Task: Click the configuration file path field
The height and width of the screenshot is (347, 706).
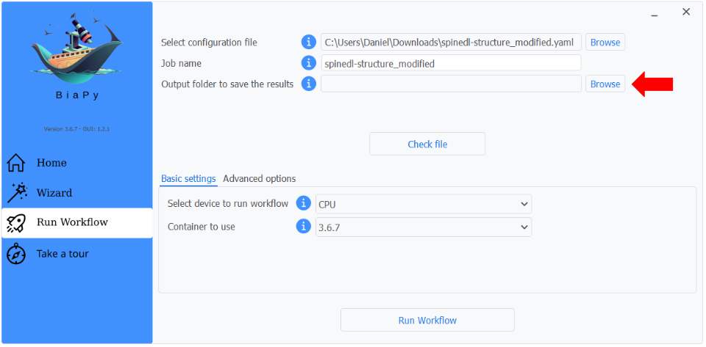Action: 451,43
